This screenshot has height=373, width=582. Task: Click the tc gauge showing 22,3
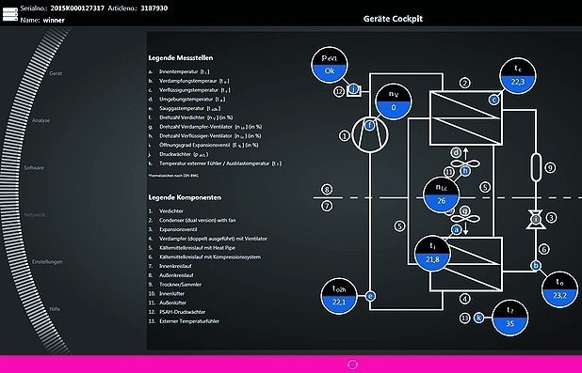pyautogui.click(x=517, y=75)
